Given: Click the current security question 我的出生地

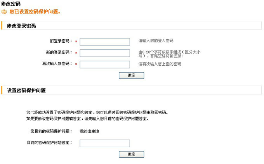Looking at the screenshot, I should coord(89,131).
